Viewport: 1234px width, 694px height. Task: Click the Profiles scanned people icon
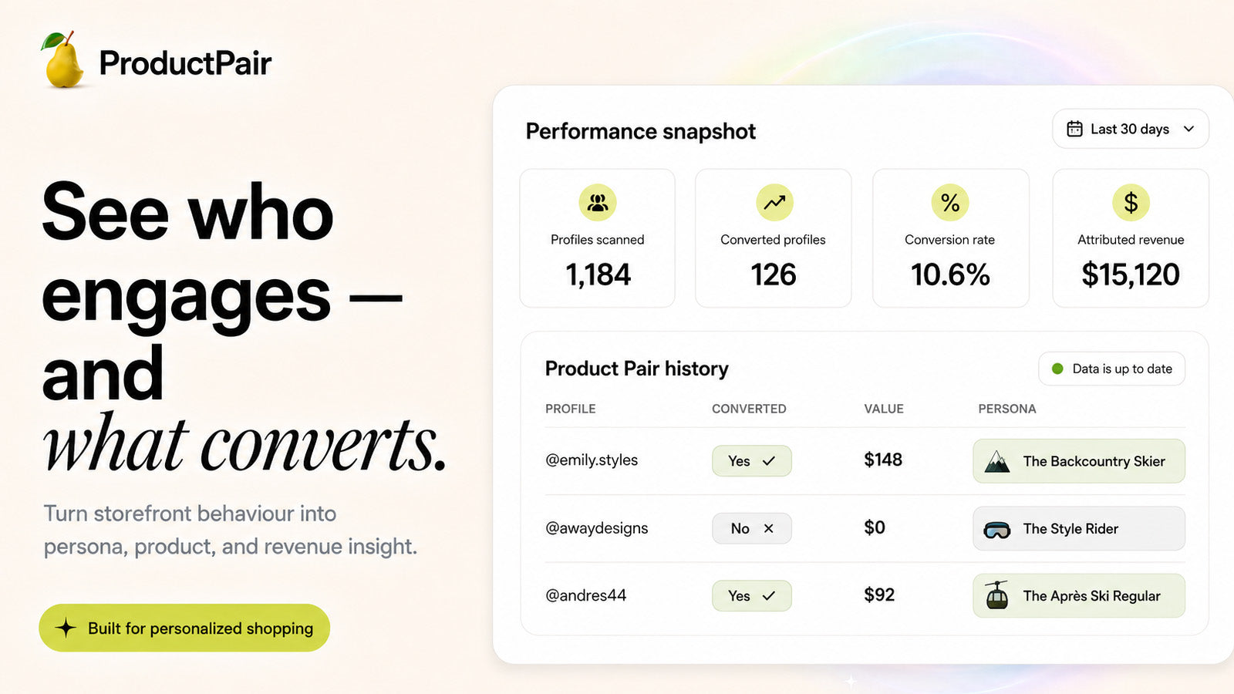point(598,203)
